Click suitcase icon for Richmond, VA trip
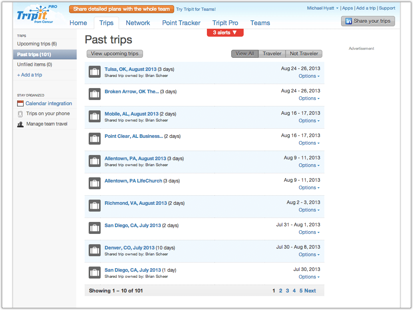 [x=95, y=206]
